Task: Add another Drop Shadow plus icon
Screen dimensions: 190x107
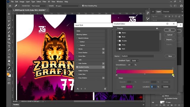Action: click(x=103, y=78)
